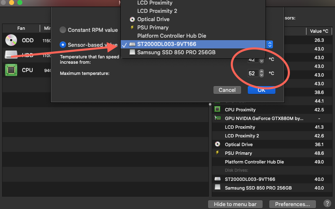Click Optical Drive disc icon in dropdown menu

coord(132,19)
